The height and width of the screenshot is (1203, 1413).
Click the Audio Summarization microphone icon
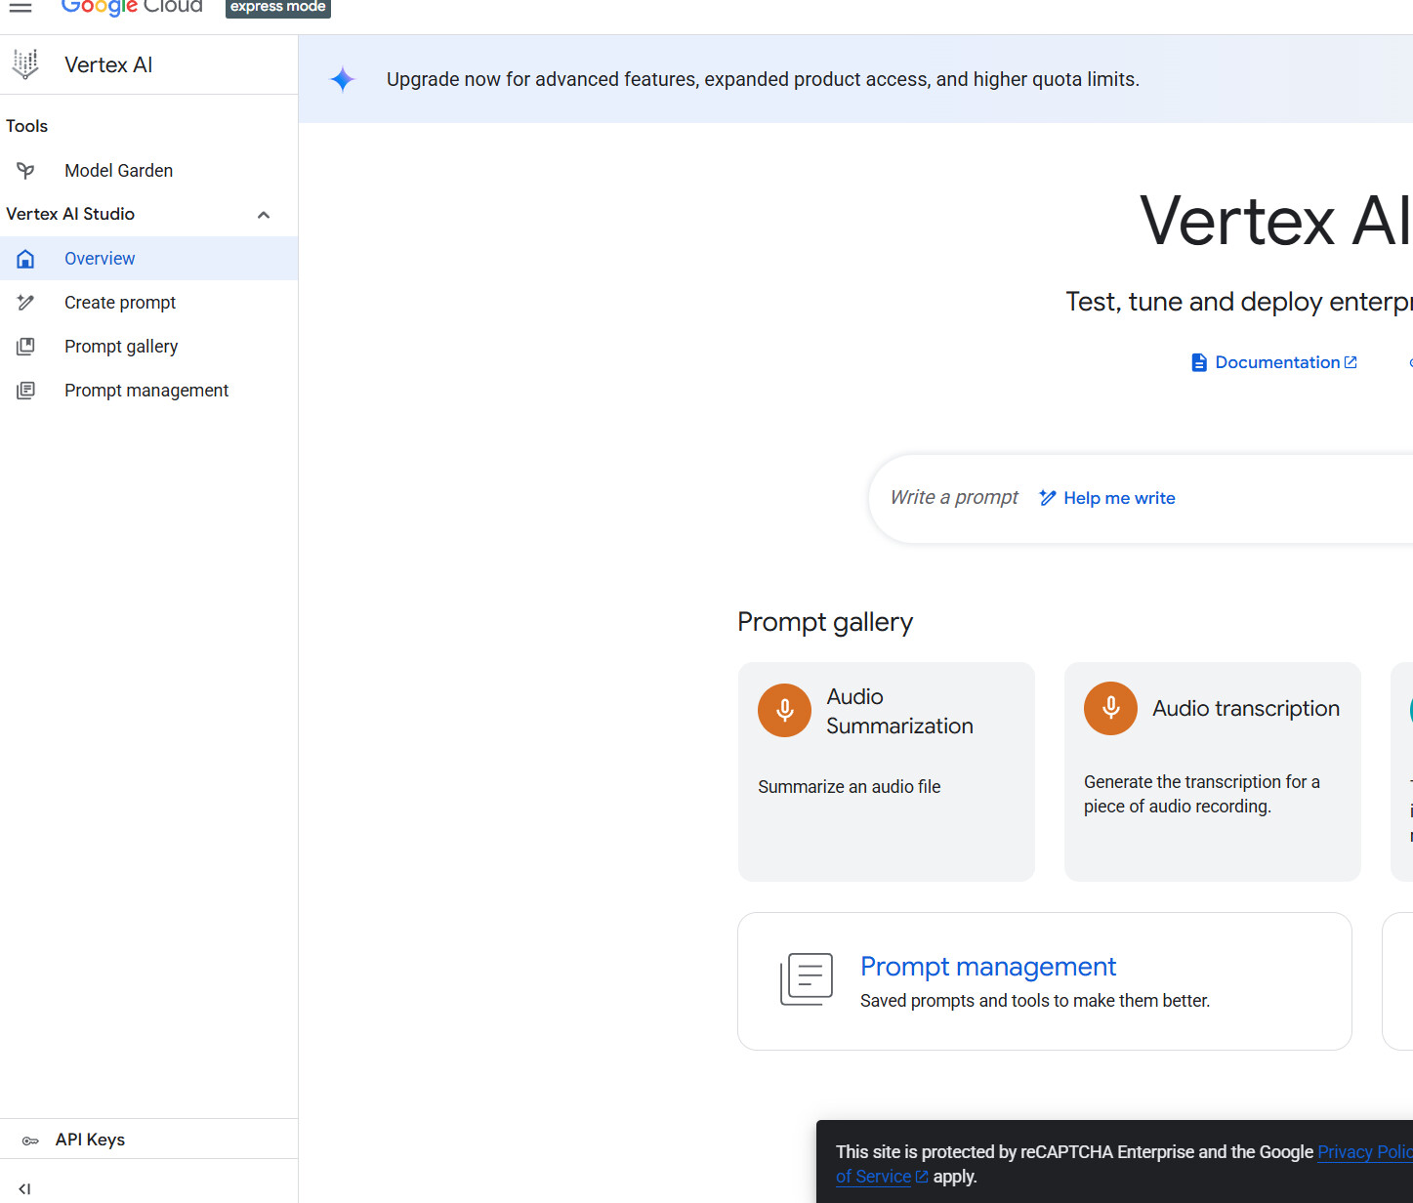click(x=784, y=710)
